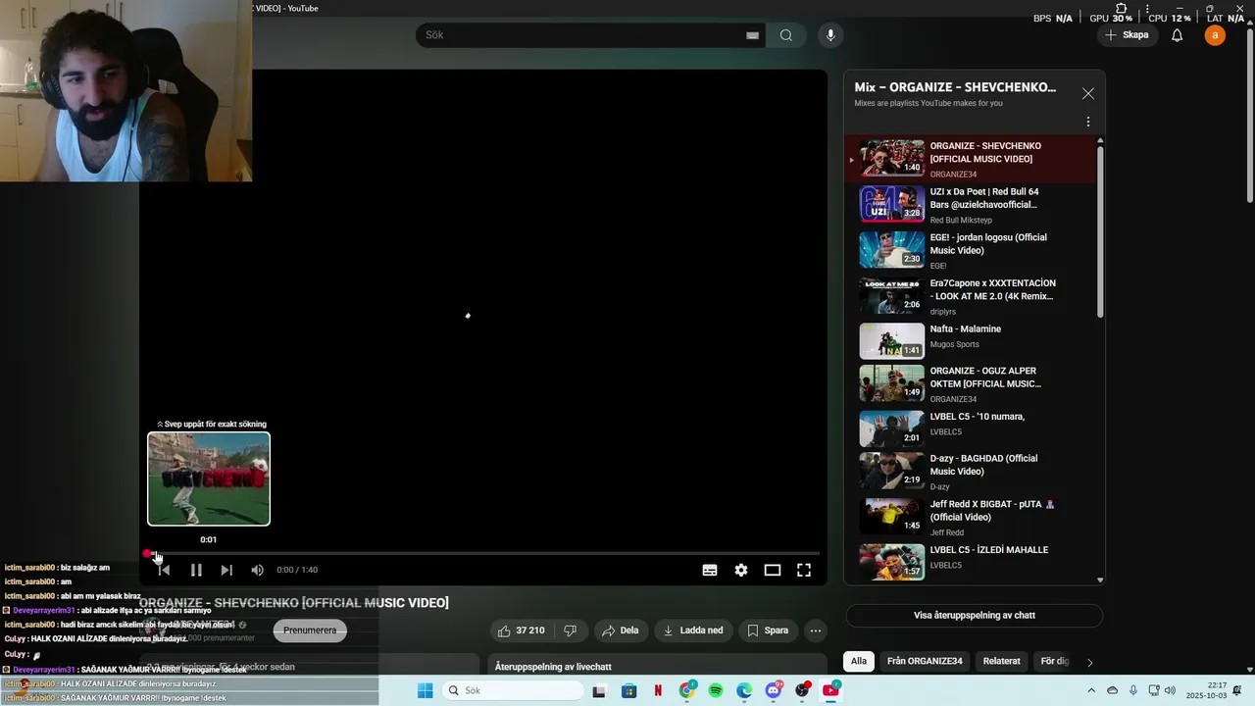1255x706 pixels.
Task: Open YouTube notifications bell
Action: (x=1178, y=35)
